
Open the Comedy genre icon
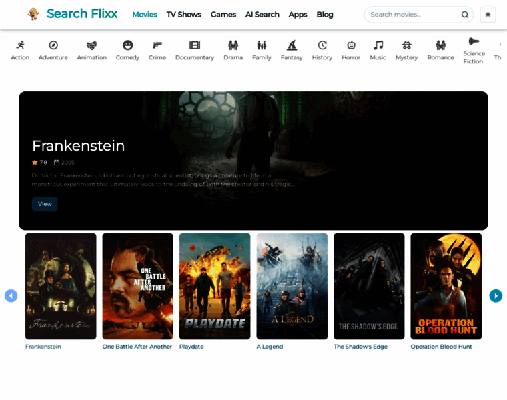pyautogui.click(x=127, y=45)
